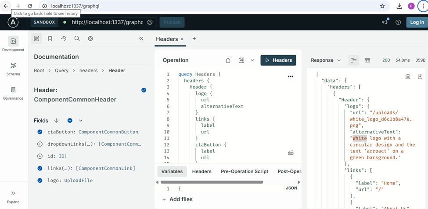
Task: Open the browser profile avatar
Action: [411, 6]
